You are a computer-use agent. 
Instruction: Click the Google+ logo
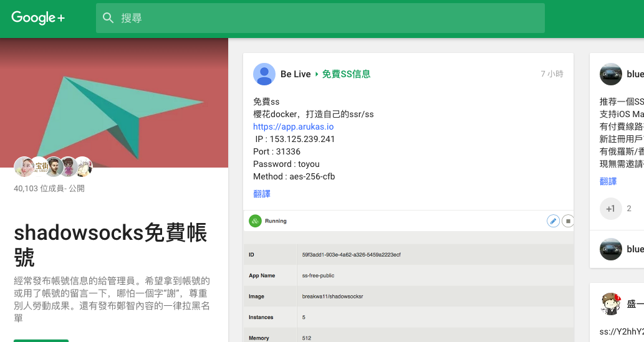[x=38, y=17]
